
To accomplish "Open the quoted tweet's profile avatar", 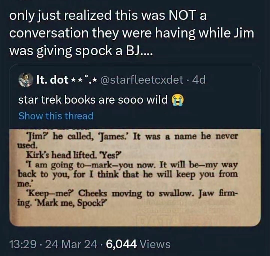I will (x=26, y=80).
